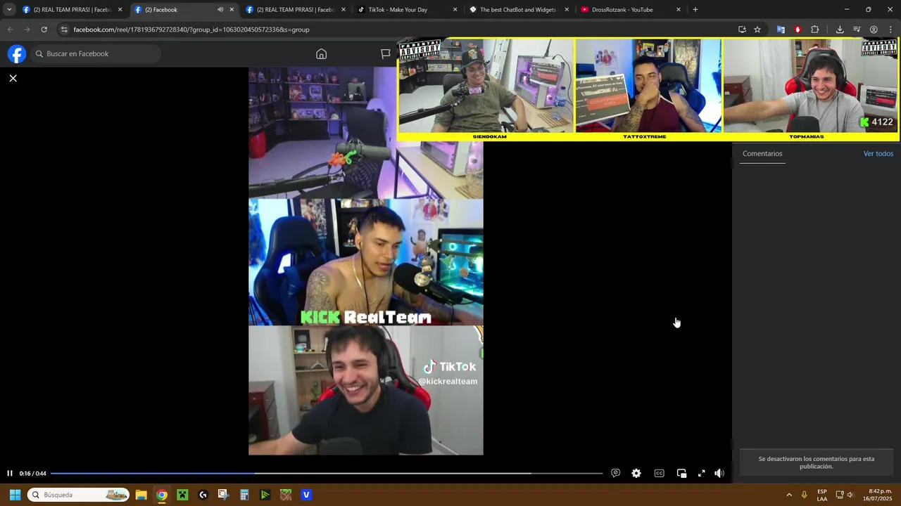Image resolution: width=901 pixels, height=506 pixels.
Task: Open the Windows Start menu
Action: [x=15, y=495]
